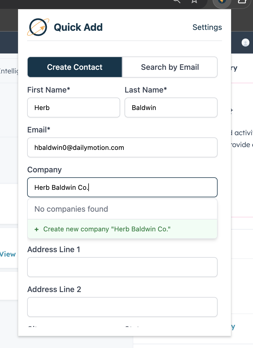Click the Quick Add rocket logo

pyautogui.click(x=38, y=27)
